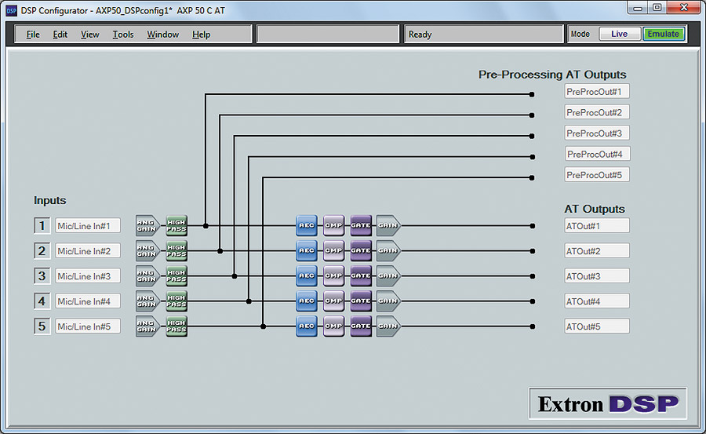Select the ATOut#5 output field
Screen dimensions: 706x434
pyautogui.click(x=597, y=326)
